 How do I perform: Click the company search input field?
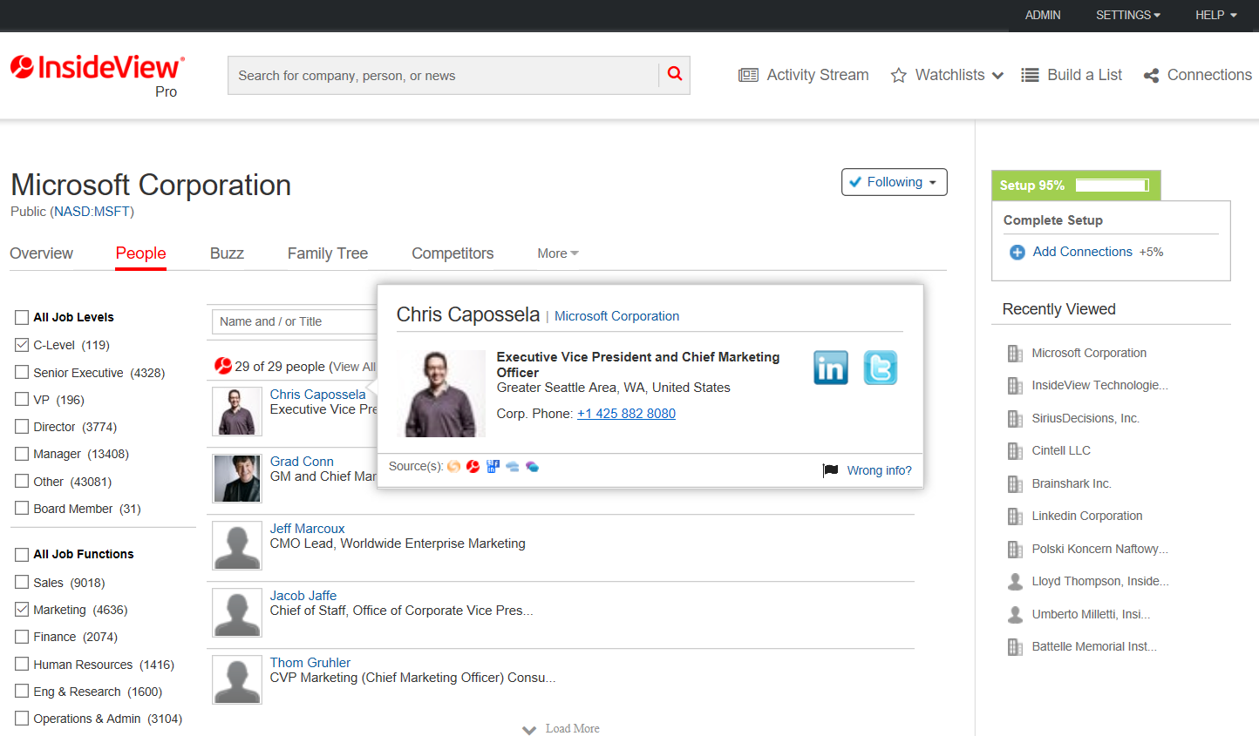click(x=436, y=75)
